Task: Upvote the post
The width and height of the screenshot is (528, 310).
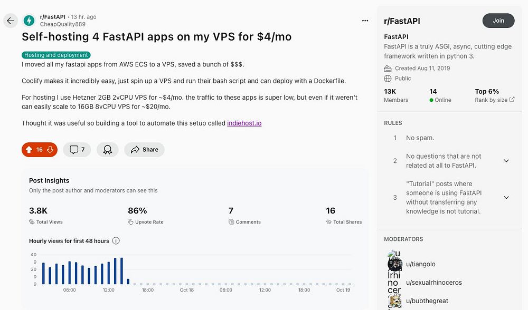Action: pyautogui.click(x=29, y=150)
